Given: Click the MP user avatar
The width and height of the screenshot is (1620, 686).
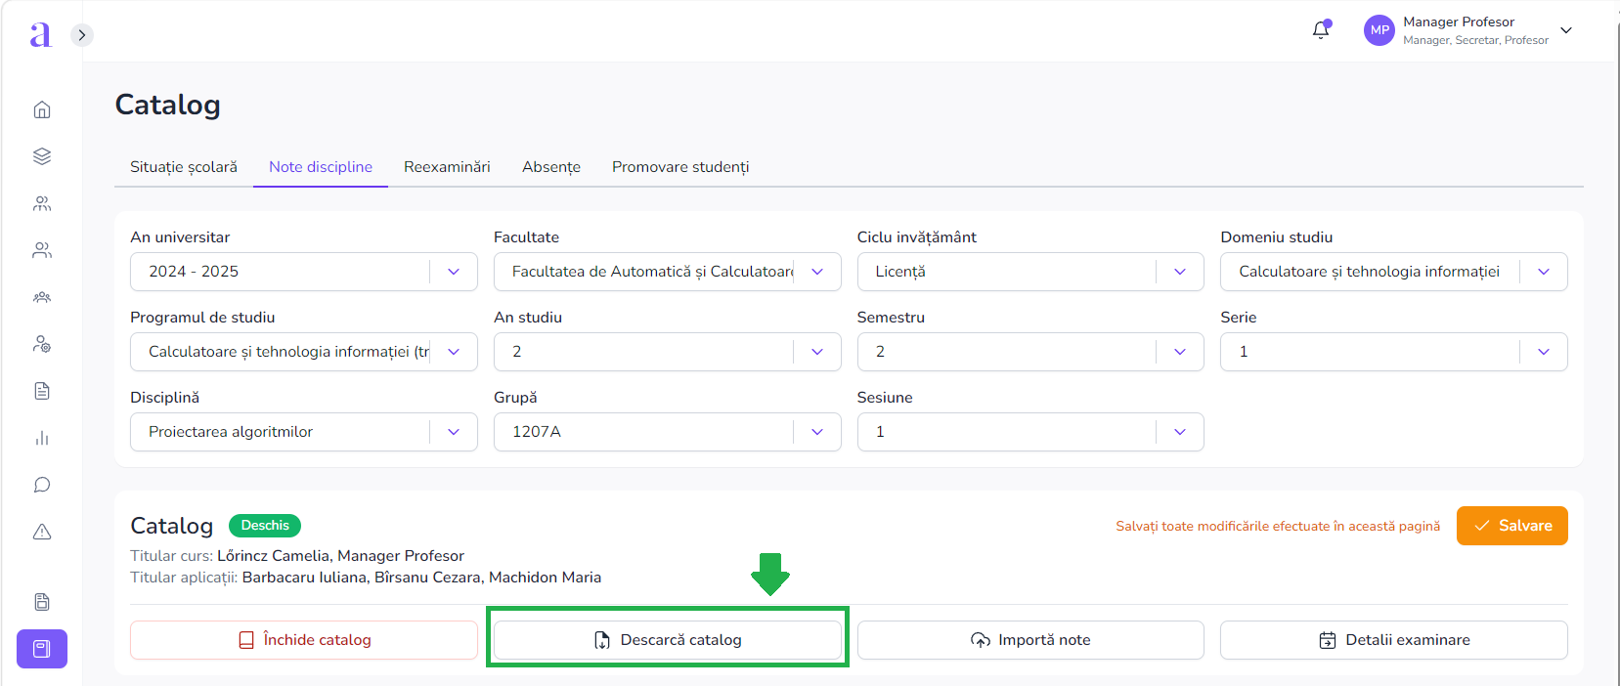Looking at the screenshot, I should (x=1379, y=30).
